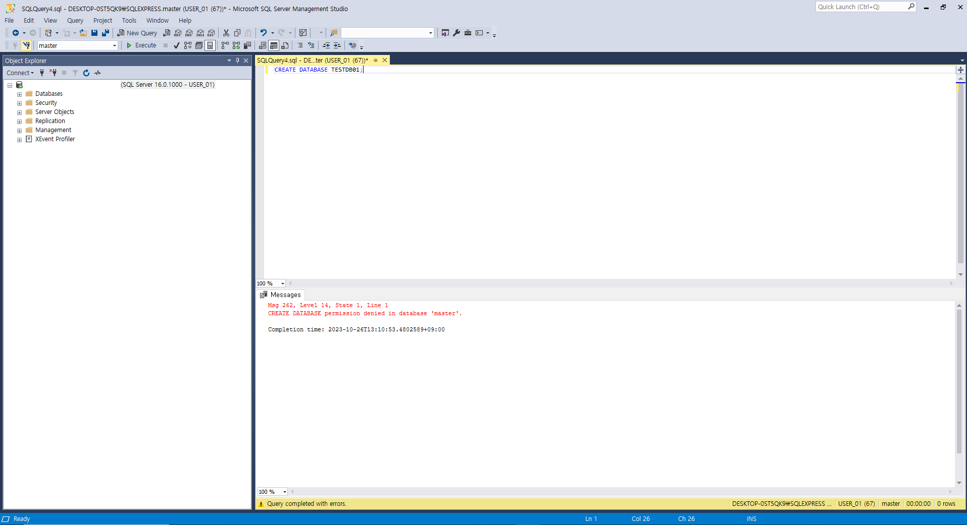Expand the Databases tree node
967x525 pixels.
click(x=19, y=94)
